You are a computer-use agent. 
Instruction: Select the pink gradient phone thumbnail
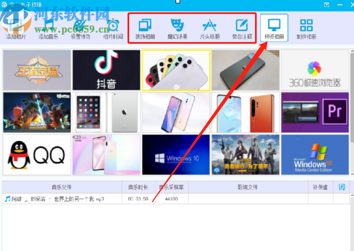(106, 155)
